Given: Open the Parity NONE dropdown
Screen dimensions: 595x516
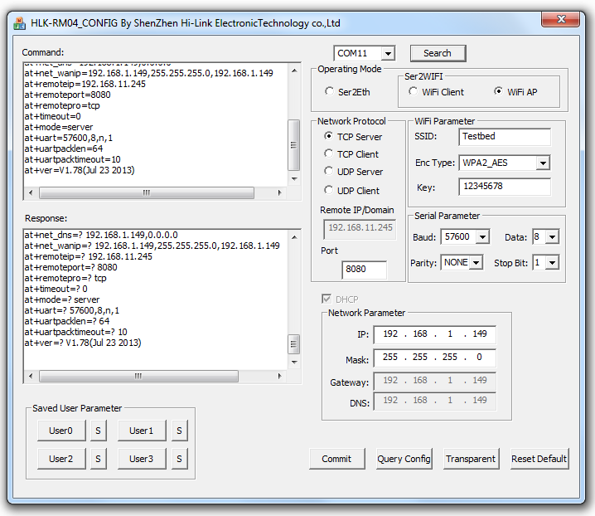Looking at the screenshot, I should (476, 262).
